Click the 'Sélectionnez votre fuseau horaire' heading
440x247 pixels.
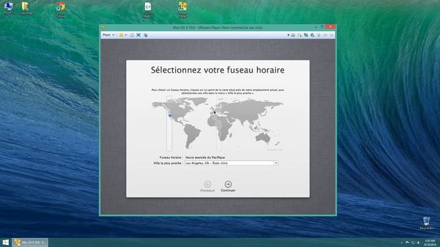(x=217, y=70)
